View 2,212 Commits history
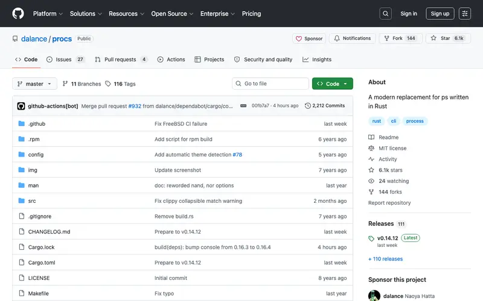 point(325,106)
